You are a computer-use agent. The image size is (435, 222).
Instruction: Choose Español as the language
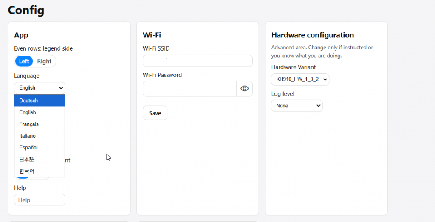40,147
